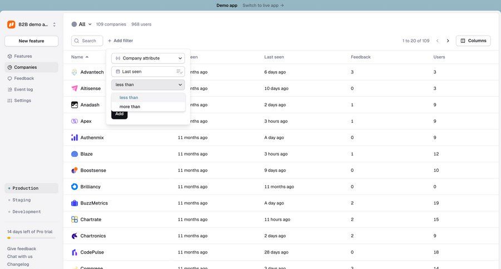Click the New feature button
The image size is (501, 269).
coord(31,41)
